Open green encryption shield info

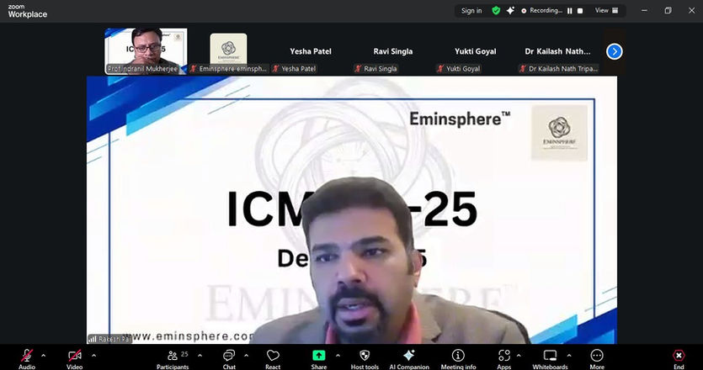click(x=496, y=10)
